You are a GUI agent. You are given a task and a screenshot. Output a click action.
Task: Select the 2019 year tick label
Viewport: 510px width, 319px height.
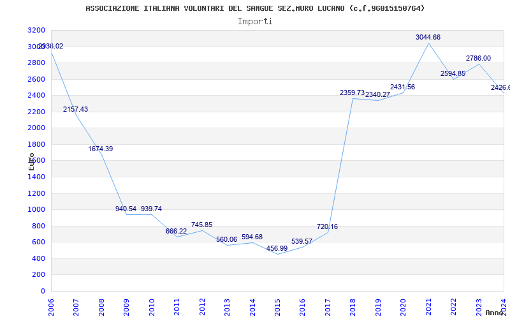[378, 308]
